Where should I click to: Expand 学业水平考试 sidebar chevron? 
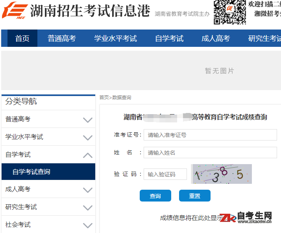[x=88, y=137]
